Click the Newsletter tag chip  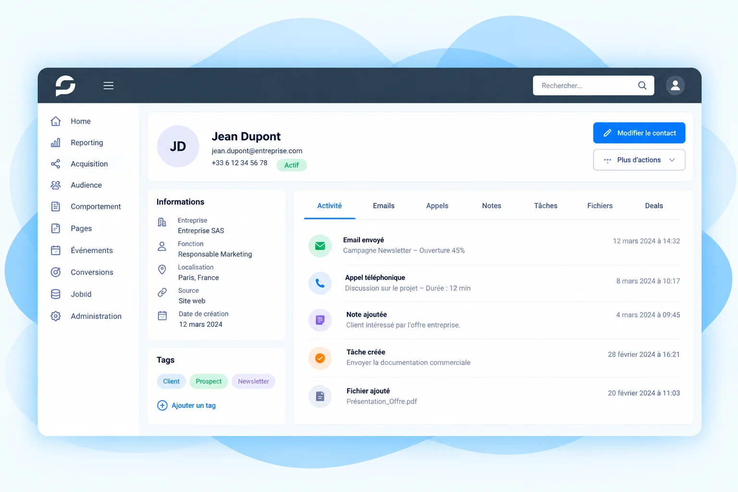tap(253, 381)
